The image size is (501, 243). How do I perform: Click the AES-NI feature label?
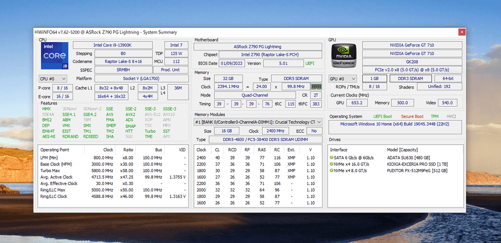(49, 136)
